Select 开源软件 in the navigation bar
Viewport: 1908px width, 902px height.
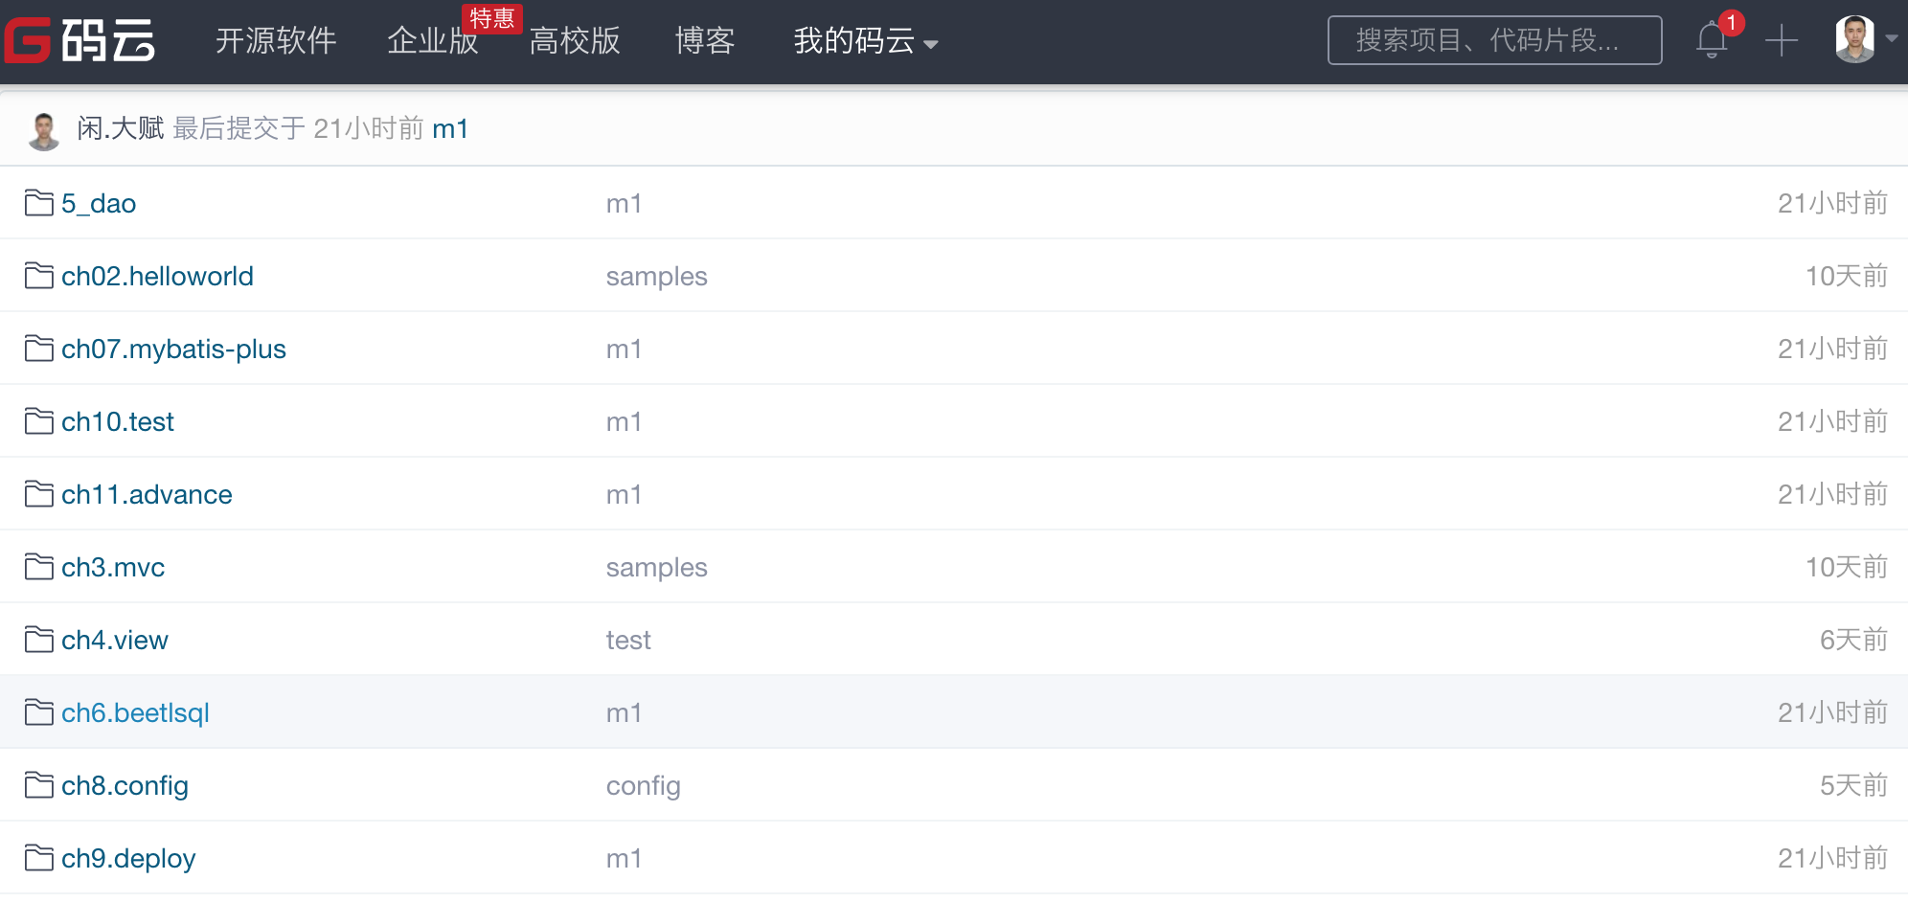[277, 42]
